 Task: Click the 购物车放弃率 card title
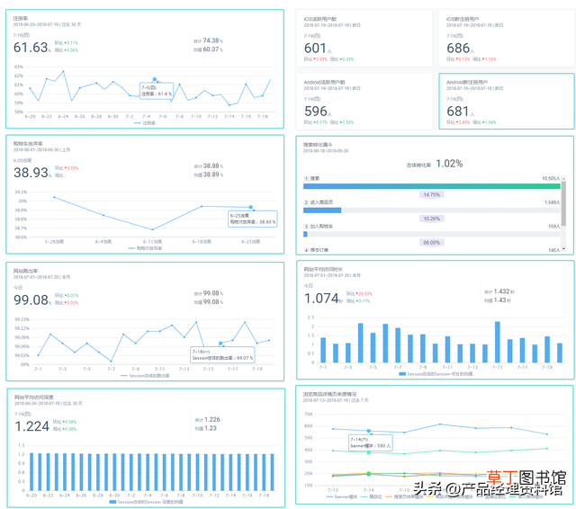pyautogui.click(x=28, y=143)
